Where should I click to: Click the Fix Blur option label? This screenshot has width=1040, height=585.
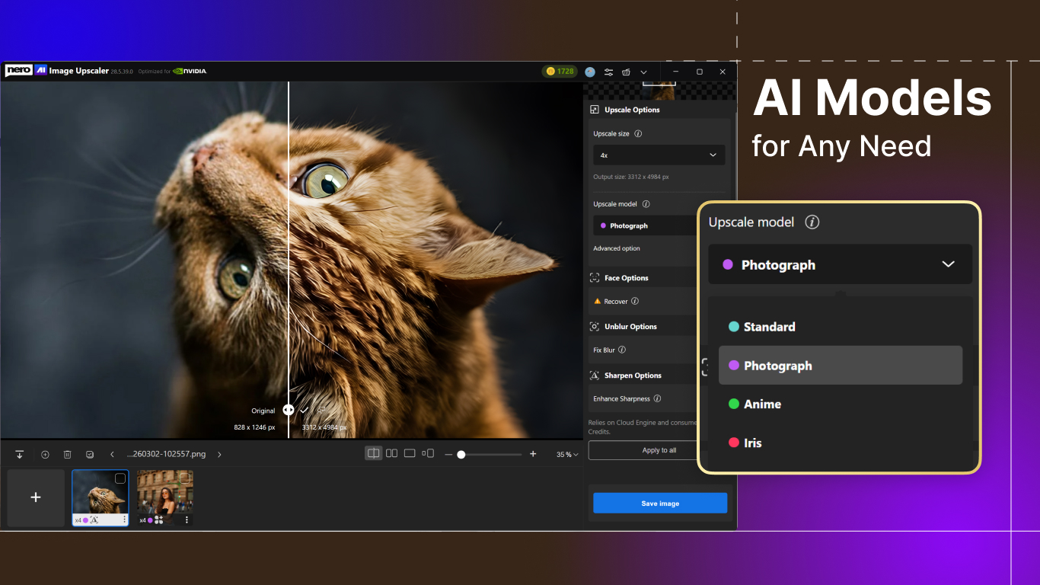pyautogui.click(x=605, y=350)
